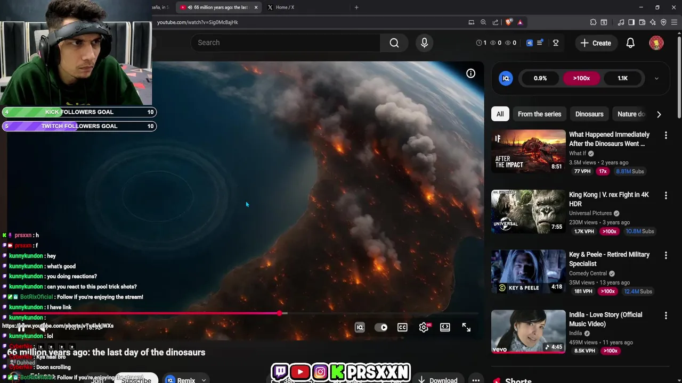This screenshot has width=682, height=383.
Task: Select the Dinosaurs chip
Action: pos(589,114)
